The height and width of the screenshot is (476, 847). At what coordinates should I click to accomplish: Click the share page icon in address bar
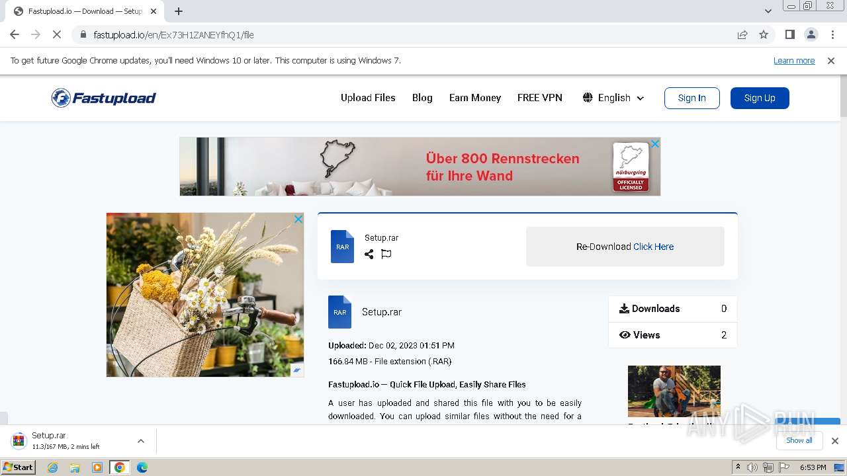742,34
